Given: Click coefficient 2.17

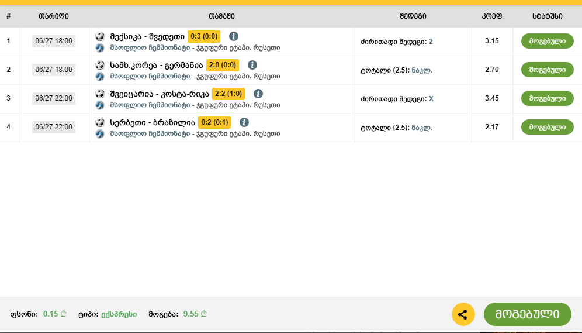Looking at the screenshot, I should (492, 127).
